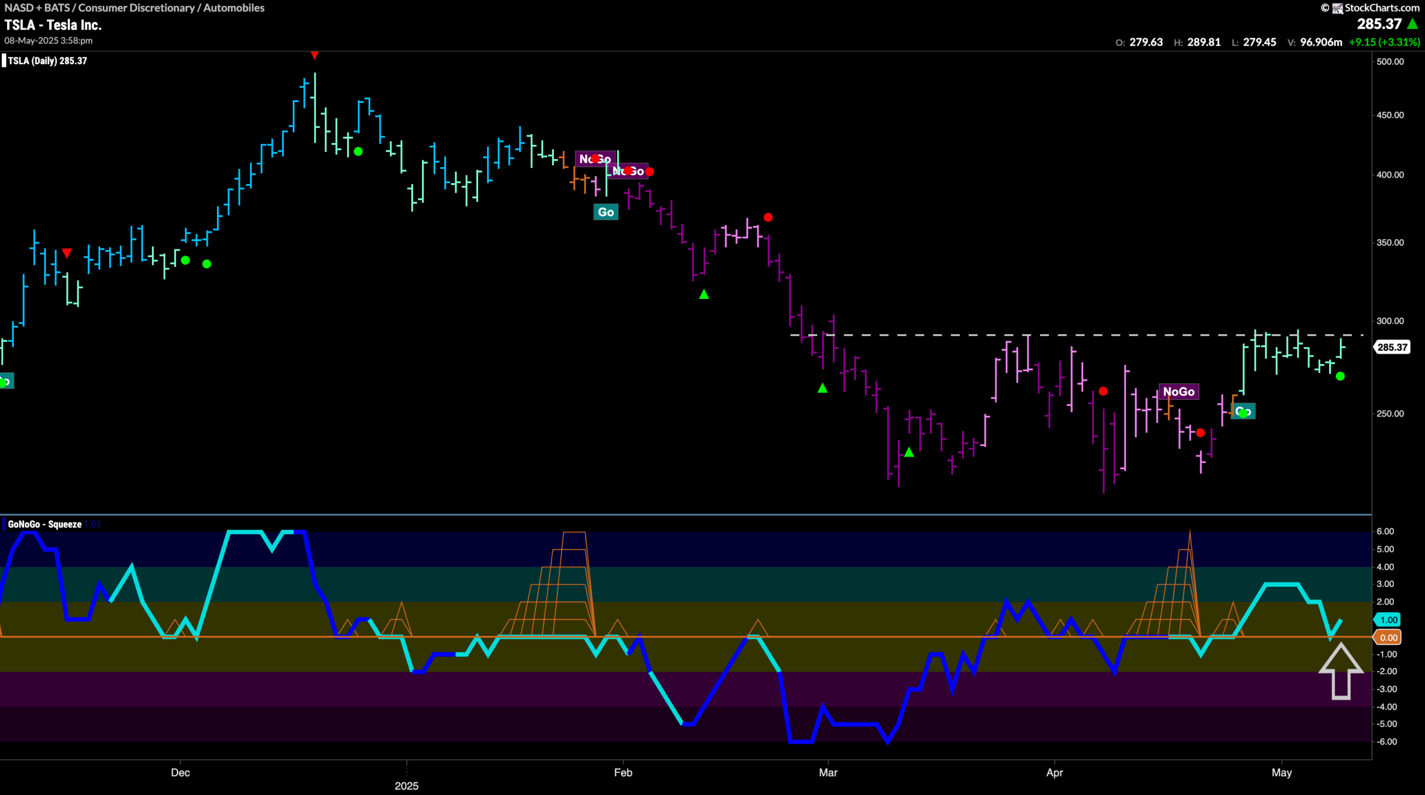Click the current price tag 285.37 on the axis
Image resolution: width=1425 pixels, height=795 pixels.
1392,347
